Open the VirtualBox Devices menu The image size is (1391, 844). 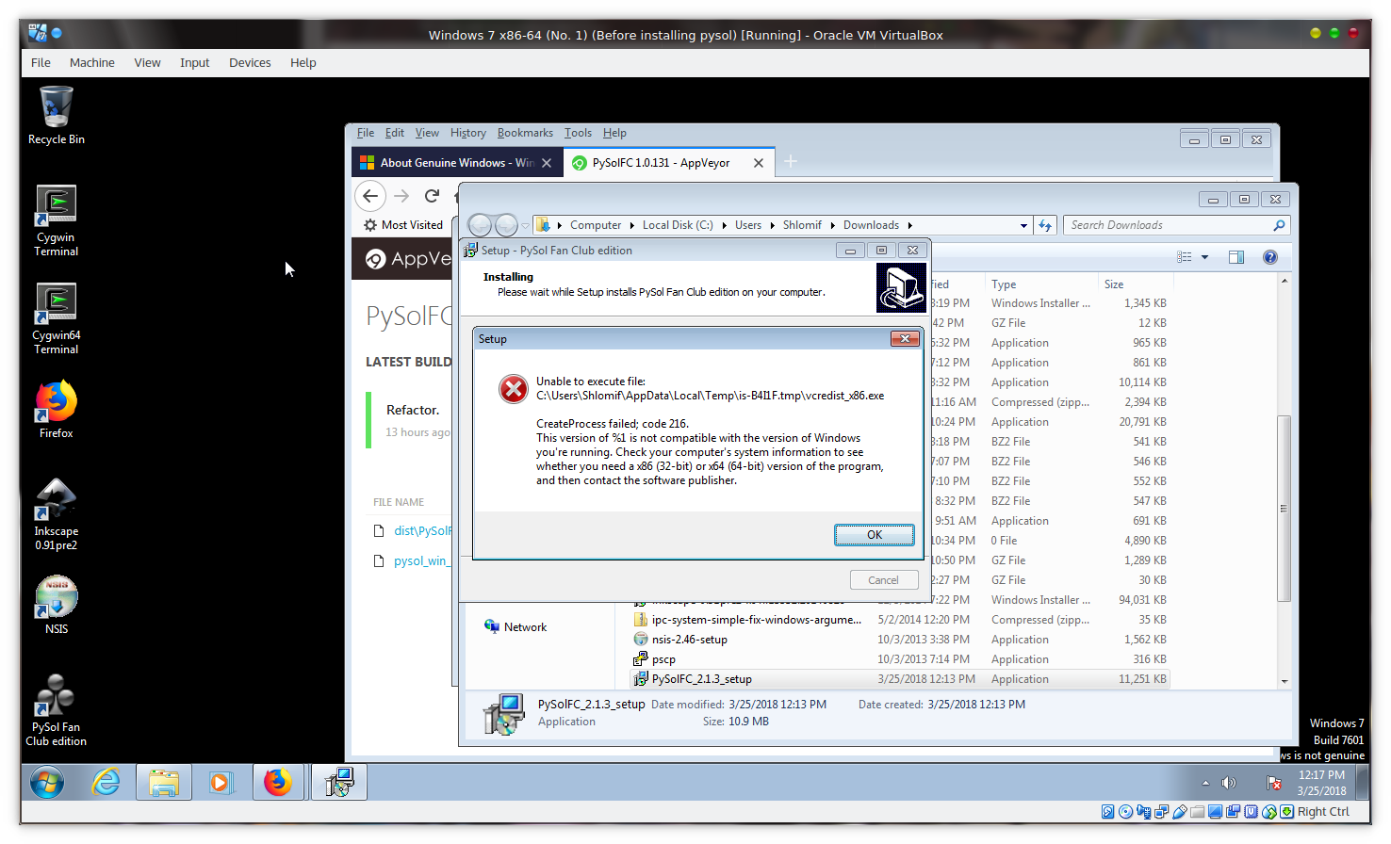[x=250, y=62]
